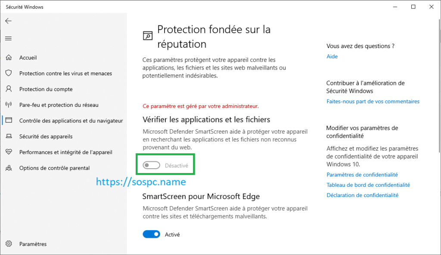
Task: Click the parental control family icon
Action: click(x=8, y=168)
